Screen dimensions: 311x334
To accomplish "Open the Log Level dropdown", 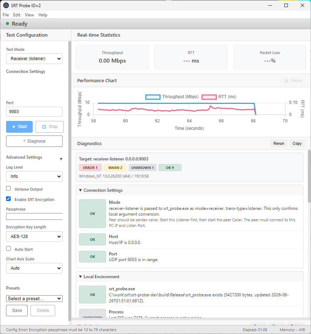I will pos(34,176).
